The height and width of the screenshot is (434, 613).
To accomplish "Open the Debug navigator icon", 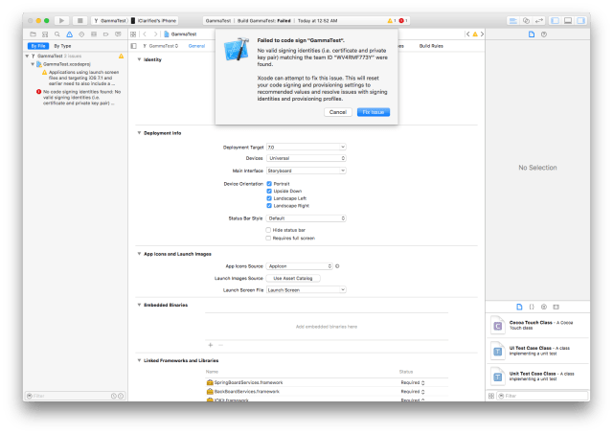I will (x=94, y=34).
